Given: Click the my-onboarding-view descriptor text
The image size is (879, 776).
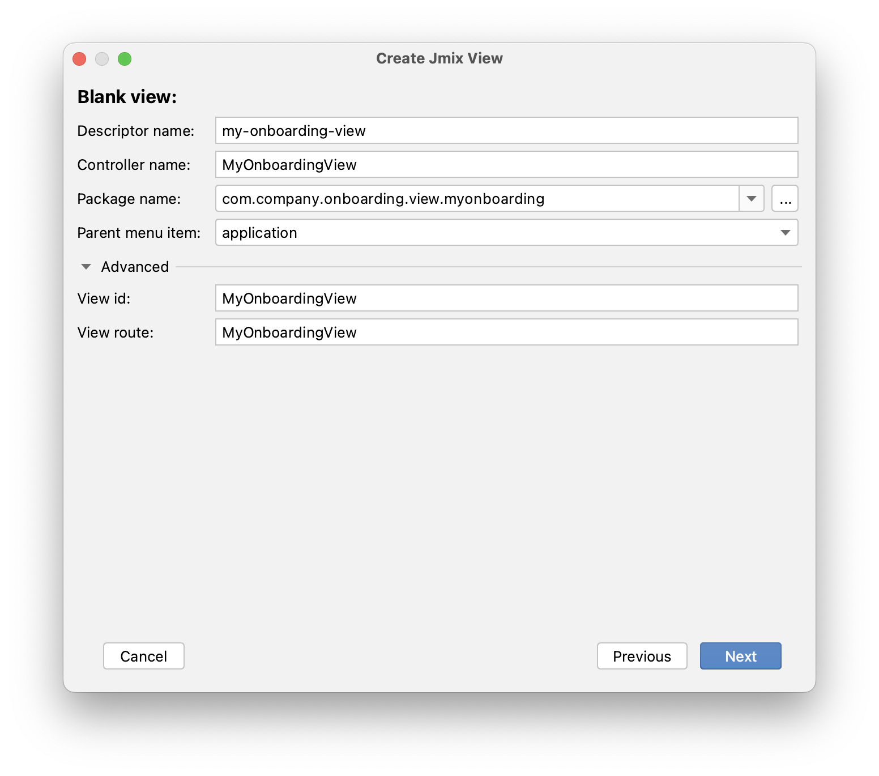Looking at the screenshot, I should [293, 130].
